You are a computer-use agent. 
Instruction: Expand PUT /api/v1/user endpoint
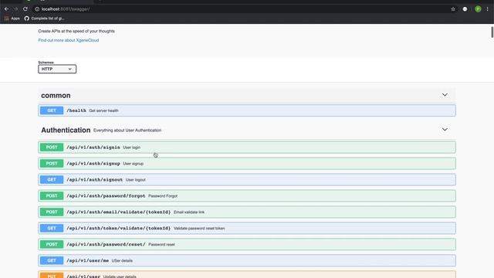click(247, 275)
